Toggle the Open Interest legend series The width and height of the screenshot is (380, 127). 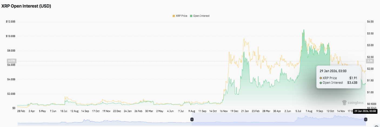(x=201, y=16)
